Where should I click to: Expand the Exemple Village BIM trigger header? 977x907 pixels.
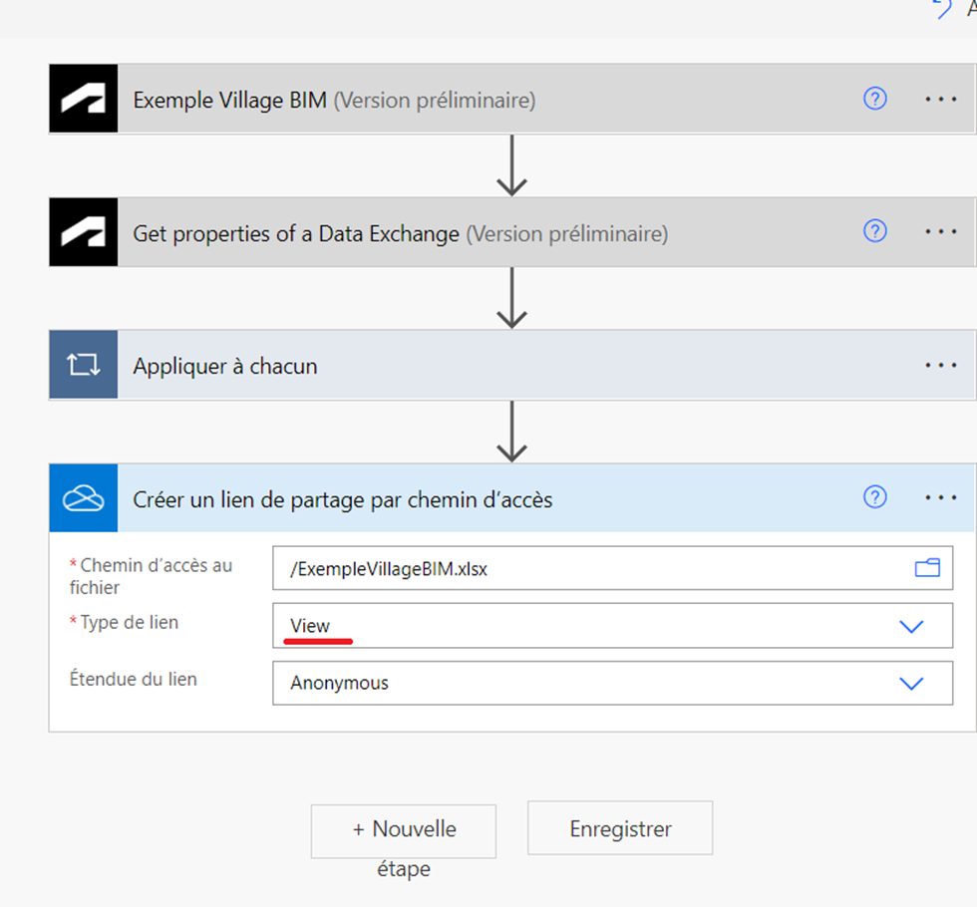[512, 99]
